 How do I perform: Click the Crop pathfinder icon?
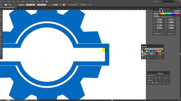click(x=160, y=83)
